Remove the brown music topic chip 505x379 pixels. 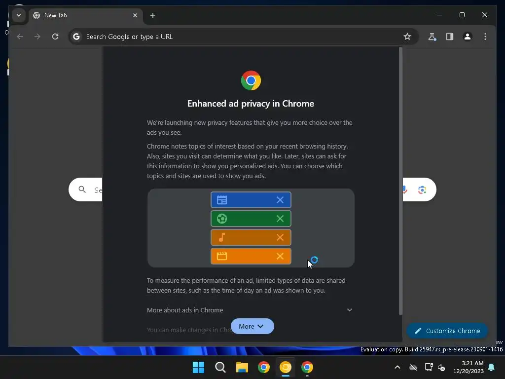[x=280, y=237]
